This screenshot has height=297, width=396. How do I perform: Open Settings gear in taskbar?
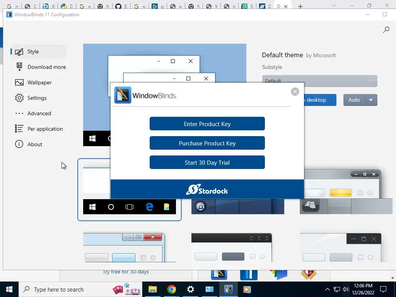(190, 289)
